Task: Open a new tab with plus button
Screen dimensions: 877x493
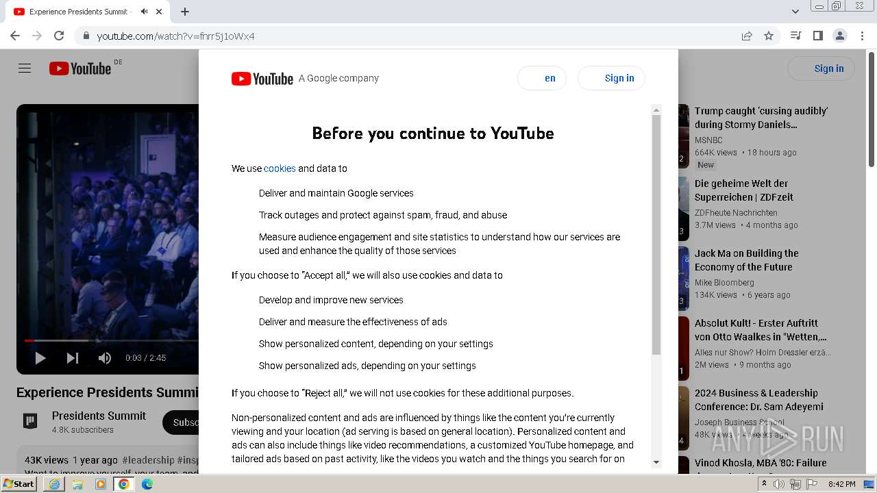Action: pos(185,12)
